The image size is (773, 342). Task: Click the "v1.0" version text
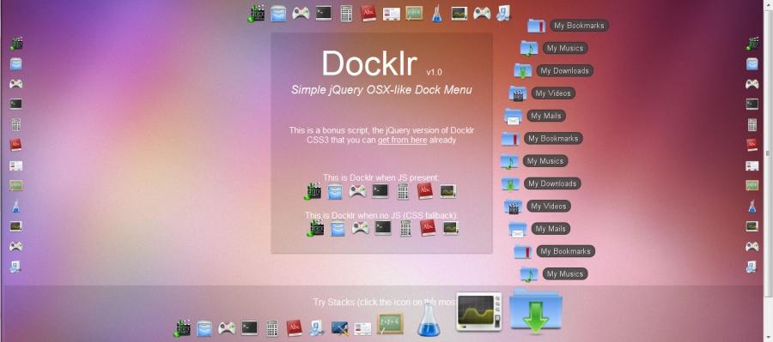point(435,72)
